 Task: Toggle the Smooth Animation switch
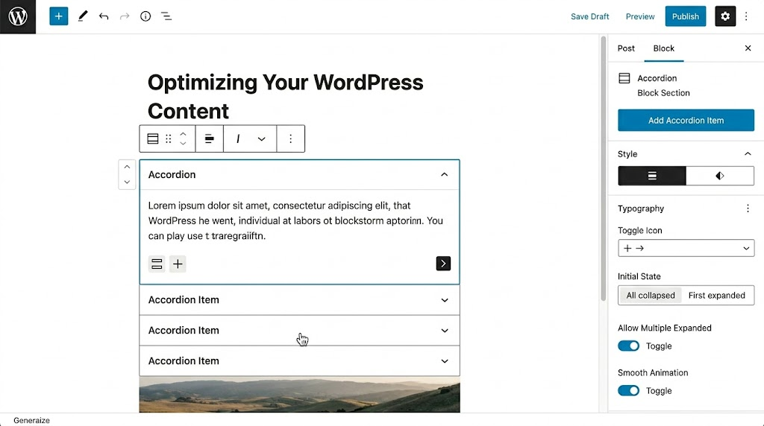(x=628, y=390)
